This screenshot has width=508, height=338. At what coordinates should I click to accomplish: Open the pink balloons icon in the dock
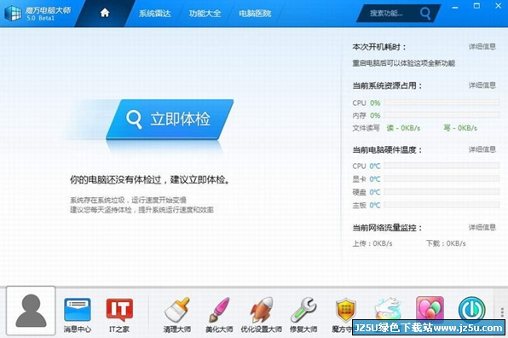click(x=430, y=308)
